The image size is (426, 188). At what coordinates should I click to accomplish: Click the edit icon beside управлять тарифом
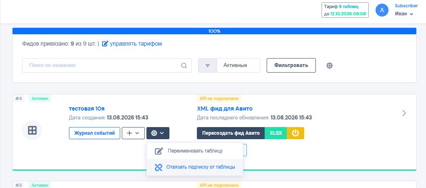tap(105, 44)
